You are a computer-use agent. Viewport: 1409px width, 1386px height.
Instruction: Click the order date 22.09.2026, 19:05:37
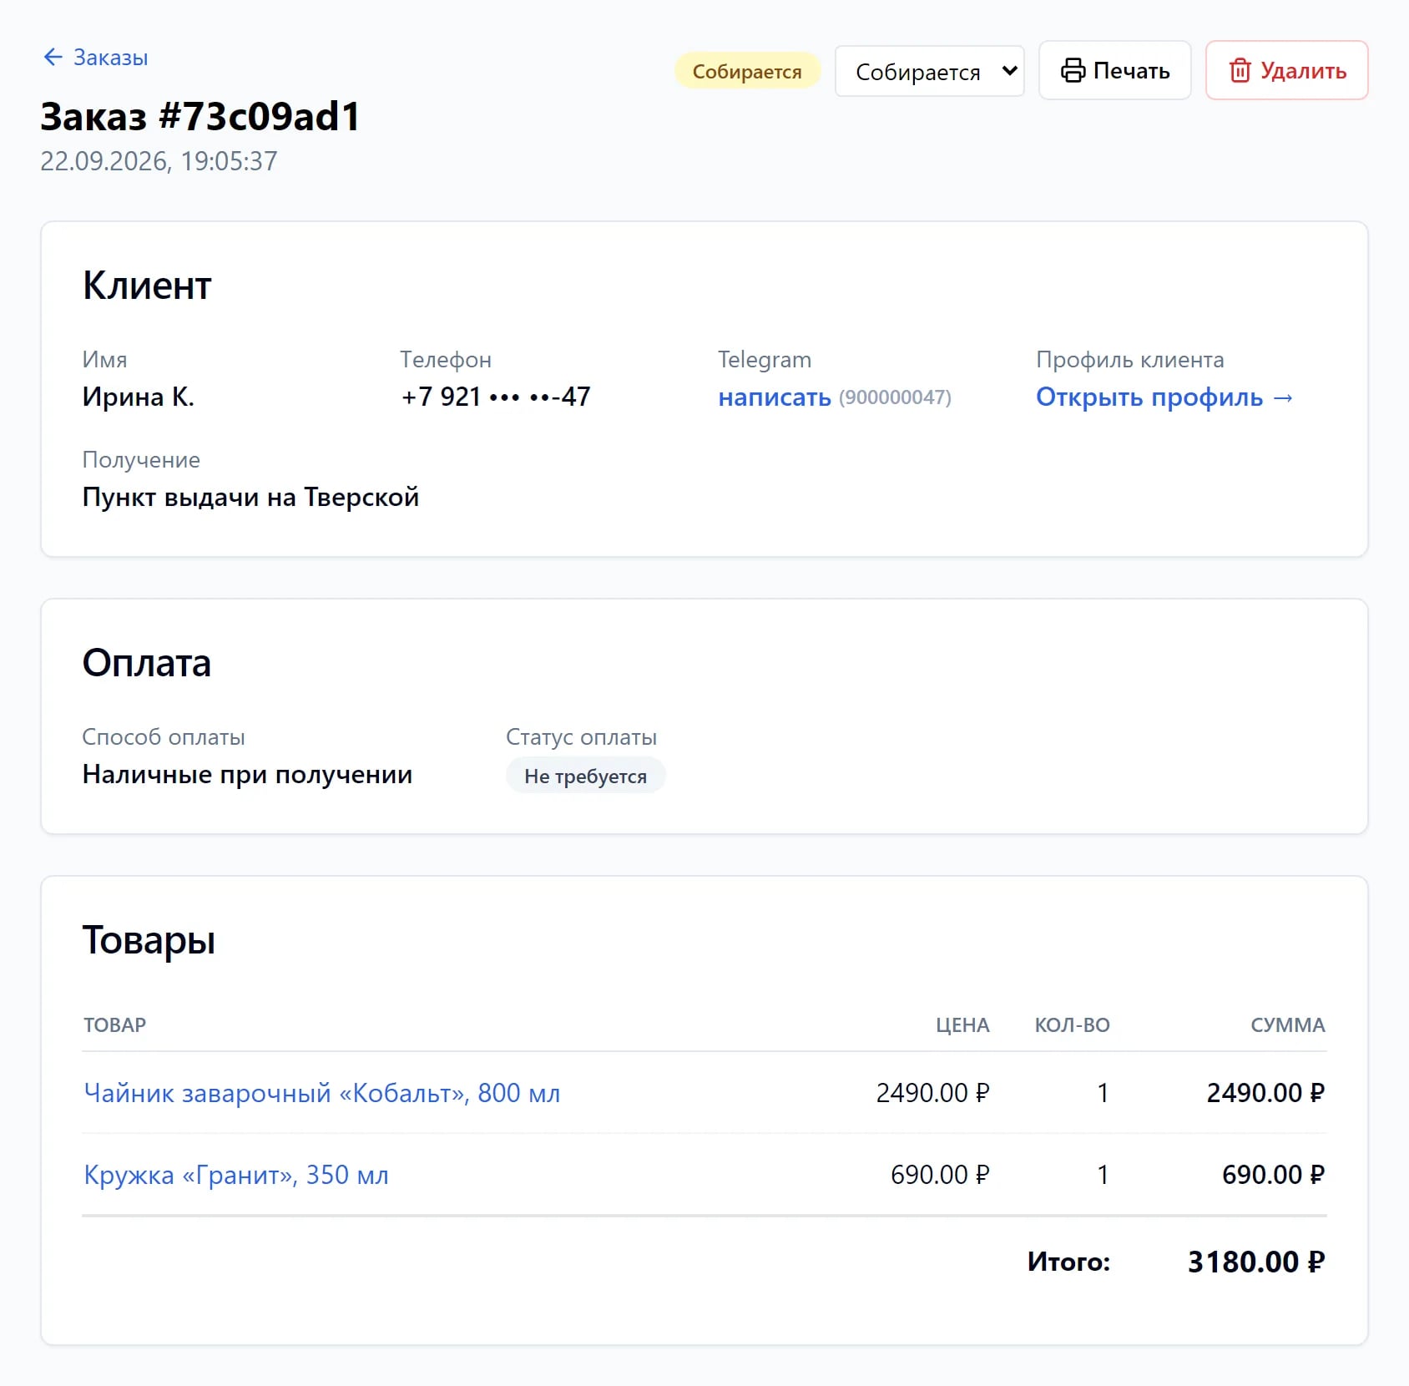159,161
